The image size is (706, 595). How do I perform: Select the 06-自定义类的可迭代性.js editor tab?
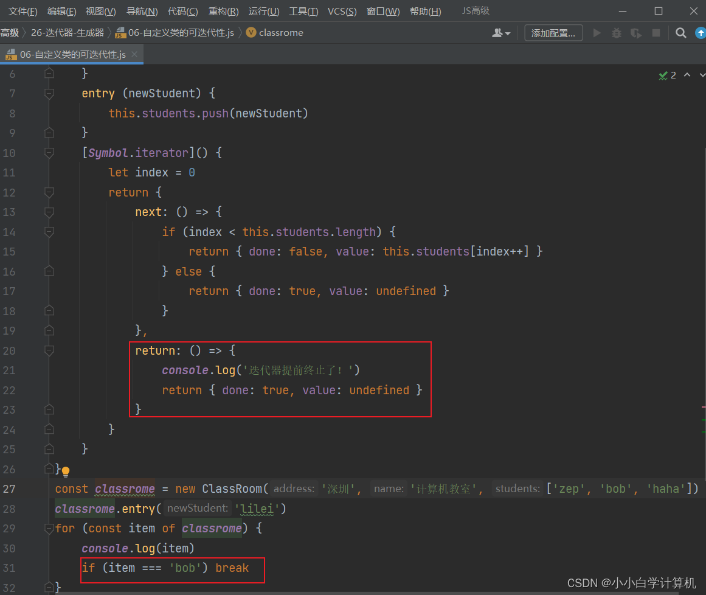[x=72, y=55]
